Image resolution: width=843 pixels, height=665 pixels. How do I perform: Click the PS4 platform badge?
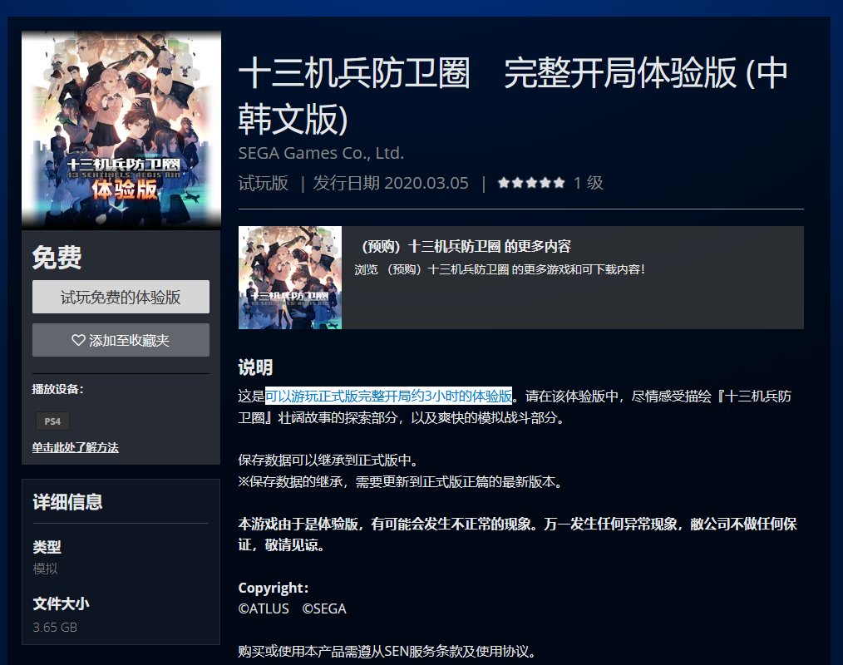[x=52, y=421]
